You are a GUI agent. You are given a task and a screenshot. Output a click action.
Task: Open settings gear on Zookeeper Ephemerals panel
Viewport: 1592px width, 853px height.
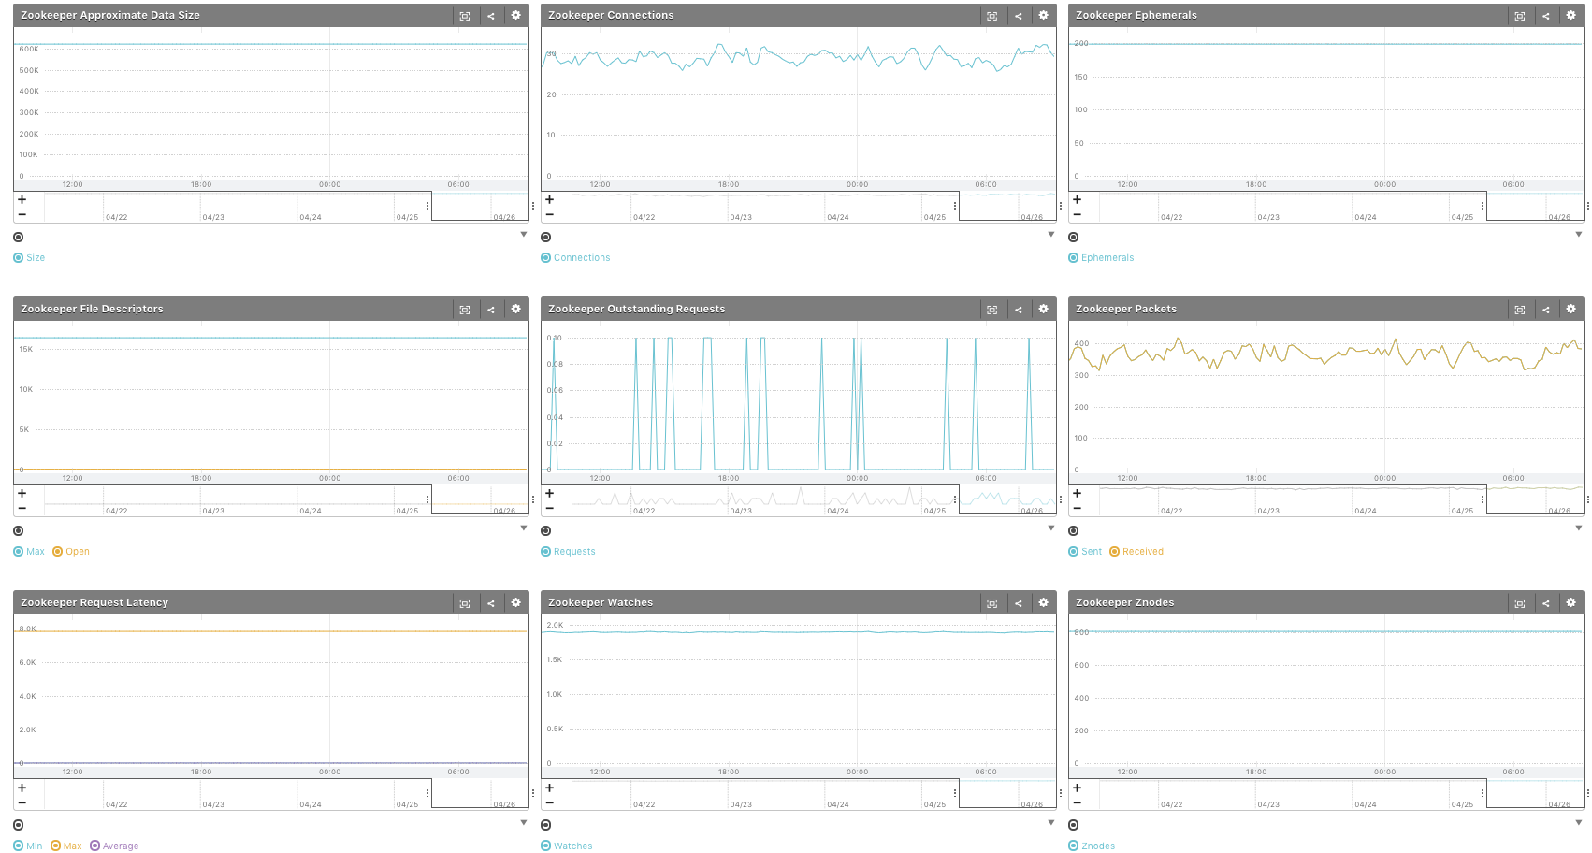[x=1570, y=15]
